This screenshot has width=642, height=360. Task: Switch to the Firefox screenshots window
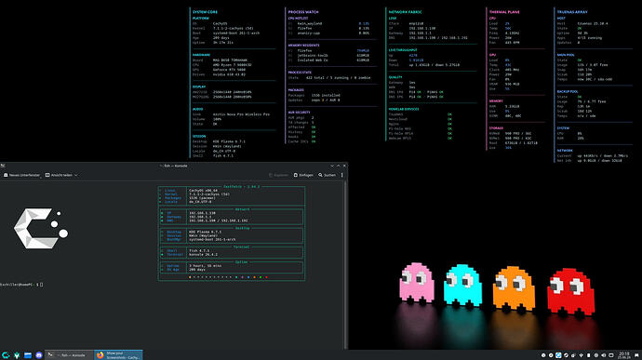[x=119, y=355]
